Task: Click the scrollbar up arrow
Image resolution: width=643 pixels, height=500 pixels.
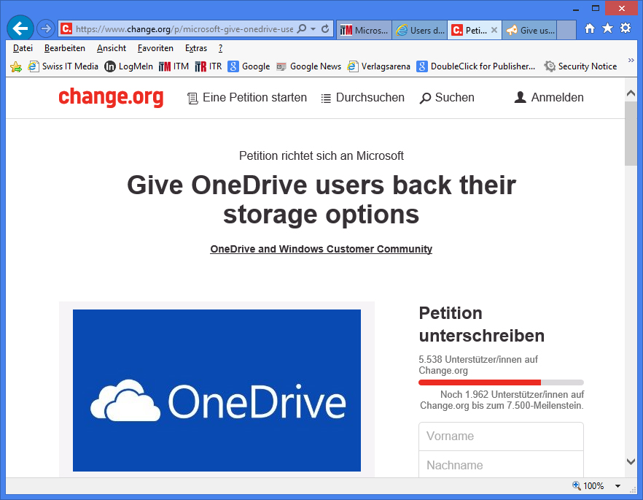Action: 631,93
